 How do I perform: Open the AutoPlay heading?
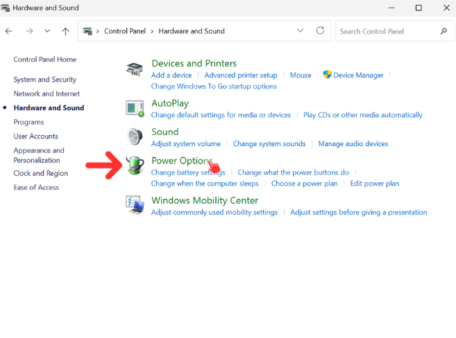[x=170, y=103]
